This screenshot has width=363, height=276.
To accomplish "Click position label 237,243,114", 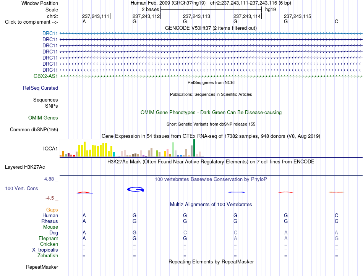I will (x=247, y=16).
